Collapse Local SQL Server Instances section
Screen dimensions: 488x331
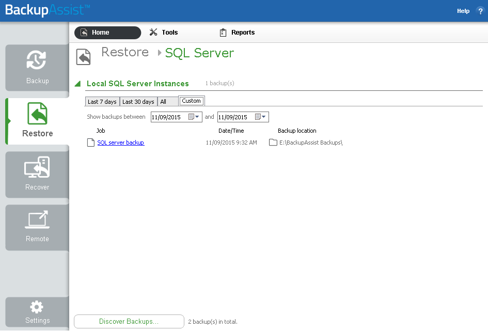[x=78, y=84]
